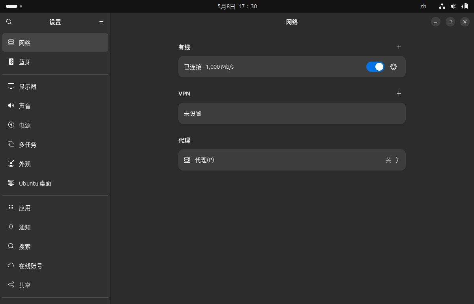Add a new wired connection profile

pyautogui.click(x=399, y=47)
